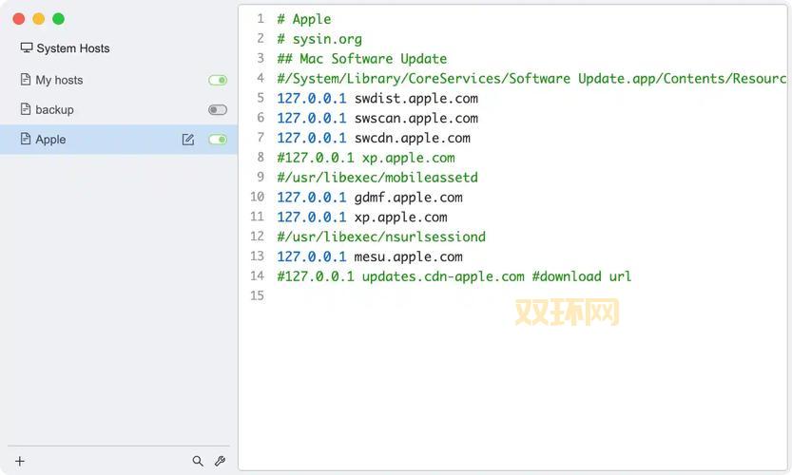Click the plus icon to add hosts
The height and width of the screenshot is (475, 792).
20,461
